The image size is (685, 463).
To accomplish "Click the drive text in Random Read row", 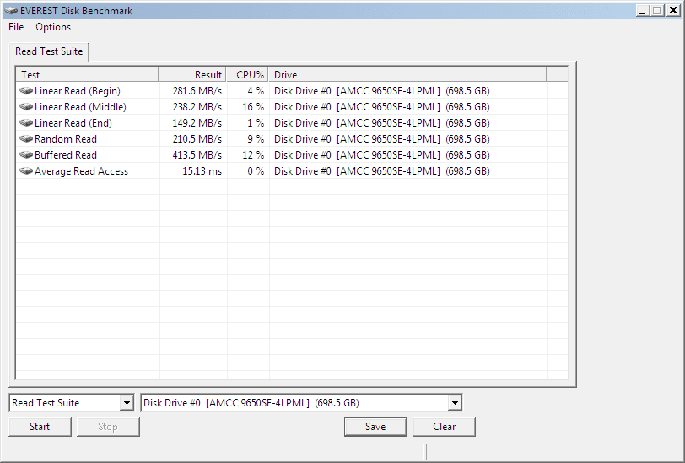I will coord(382,139).
